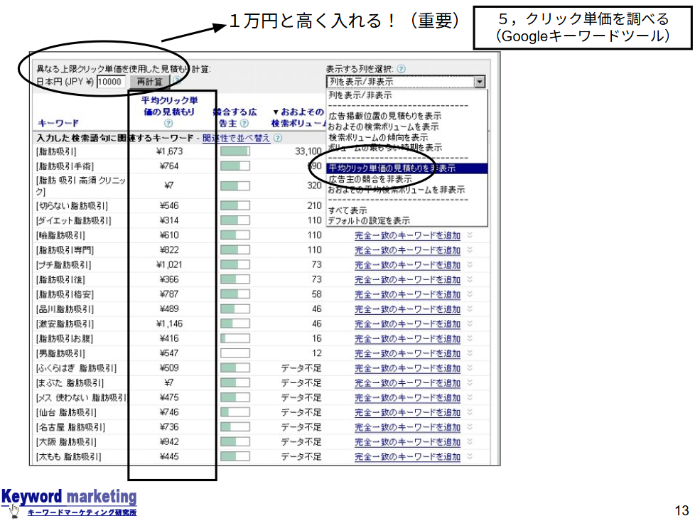This screenshot has height=521, width=695.
Task: Click help icon beside 表示する列を選択
Action: click(402, 69)
